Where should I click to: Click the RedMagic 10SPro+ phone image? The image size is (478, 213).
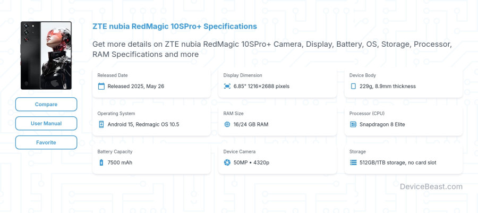tap(46, 55)
